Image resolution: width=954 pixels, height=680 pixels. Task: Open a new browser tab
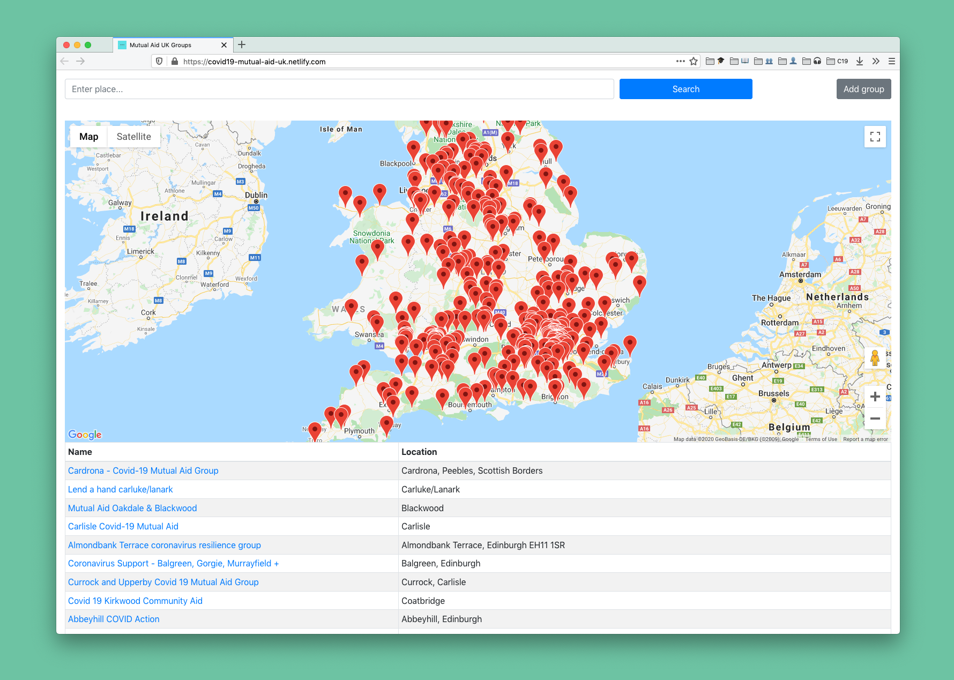(242, 44)
